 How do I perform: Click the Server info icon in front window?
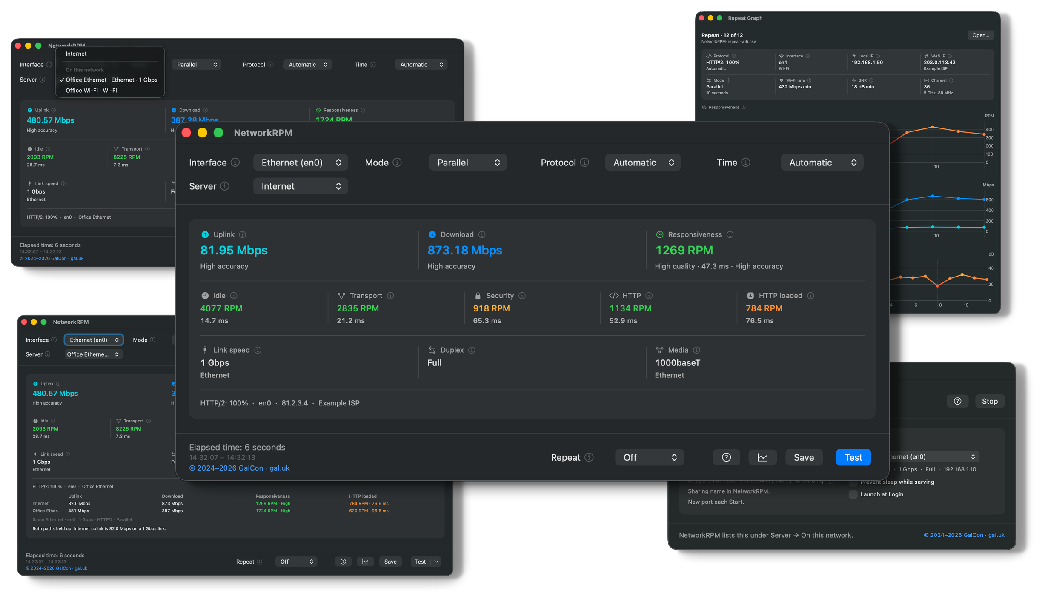click(225, 186)
